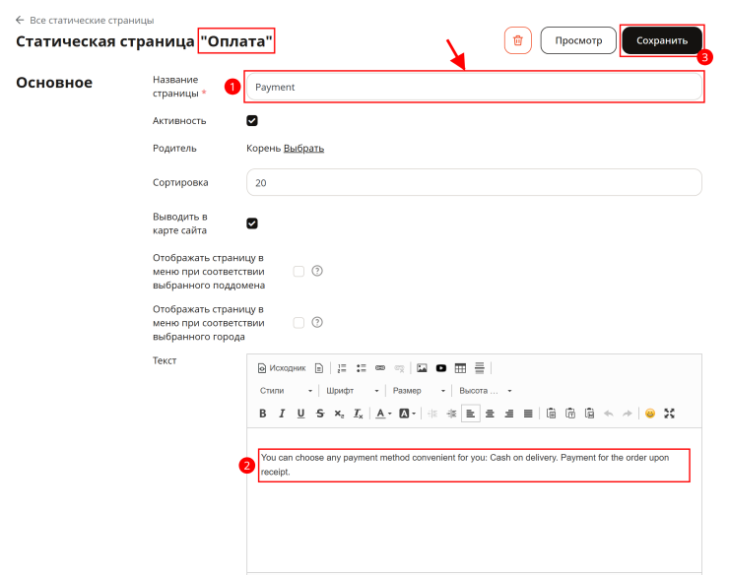
Task: Toggle subscript formatting
Action: [x=339, y=414]
